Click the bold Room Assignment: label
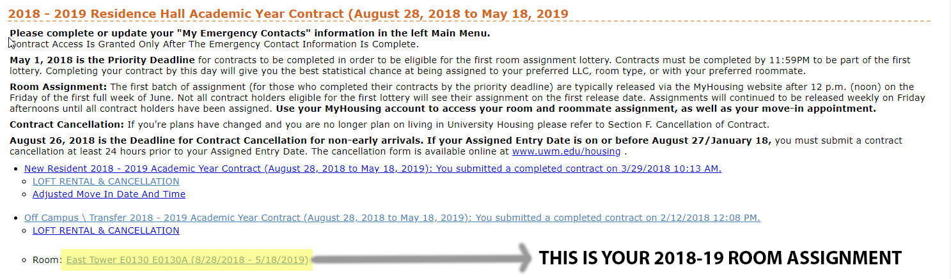This screenshot has width=951, height=279. pyautogui.click(x=58, y=87)
